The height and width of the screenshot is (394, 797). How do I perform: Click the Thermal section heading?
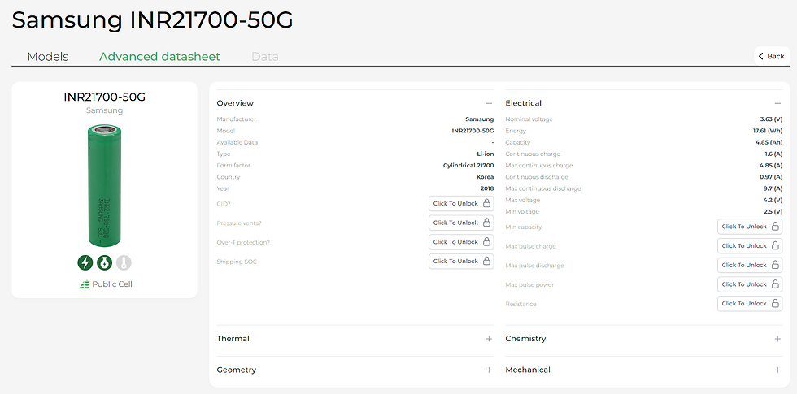coord(233,339)
